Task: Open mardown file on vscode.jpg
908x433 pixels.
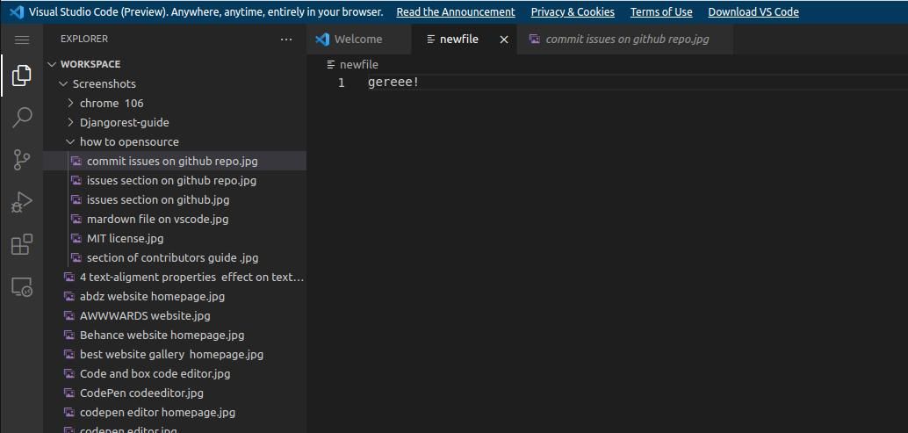Action: click(x=175, y=220)
